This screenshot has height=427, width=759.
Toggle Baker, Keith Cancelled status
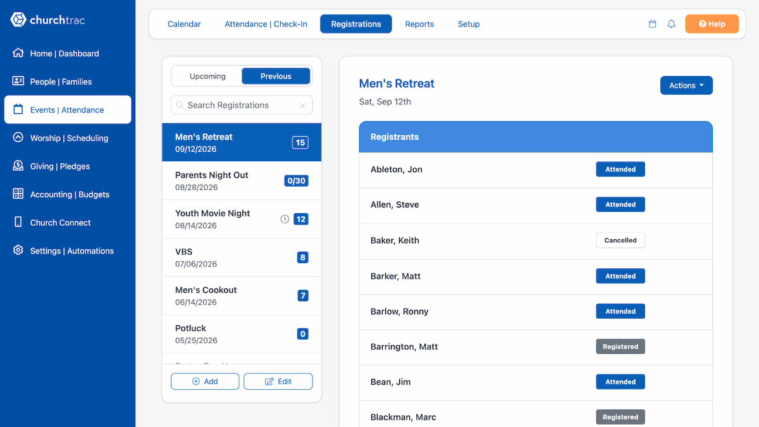click(620, 240)
